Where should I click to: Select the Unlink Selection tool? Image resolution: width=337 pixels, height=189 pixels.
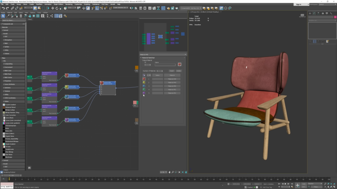pyautogui.click(x=16, y=8)
